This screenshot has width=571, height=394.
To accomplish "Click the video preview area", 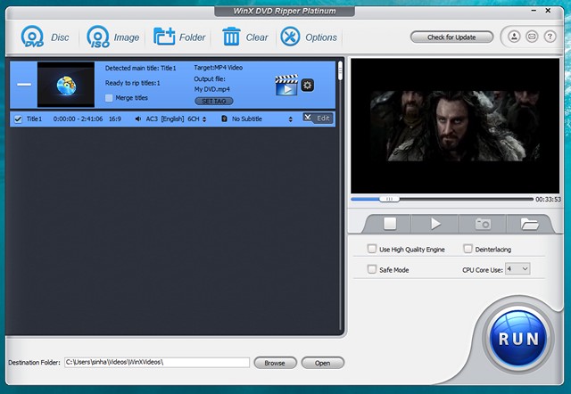I will [x=455, y=126].
